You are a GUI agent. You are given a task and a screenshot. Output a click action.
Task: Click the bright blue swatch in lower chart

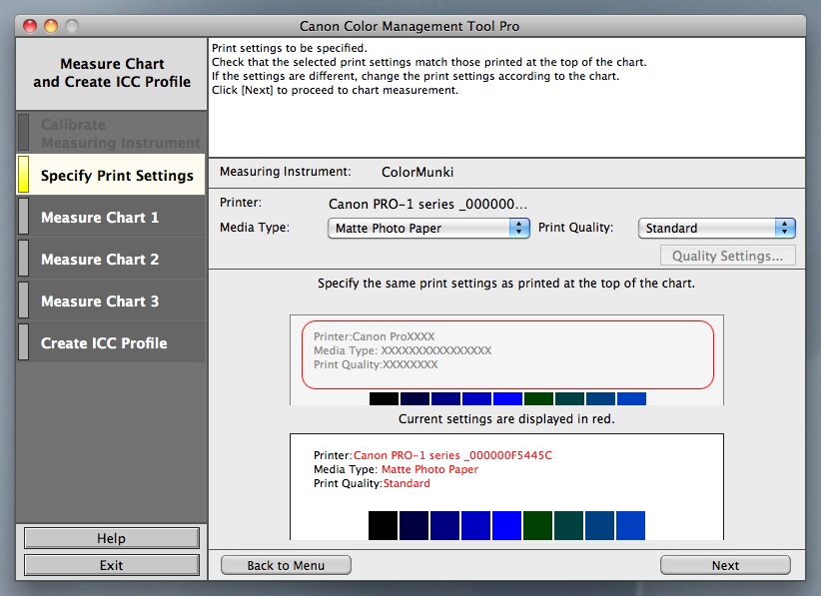click(507, 525)
